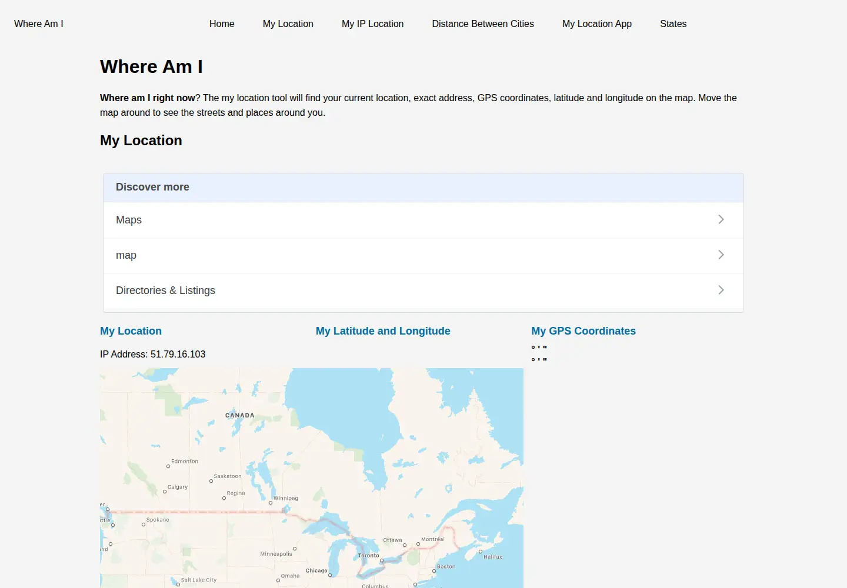Click Halifax city marker on map
The image size is (847, 588).
[481, 552]
